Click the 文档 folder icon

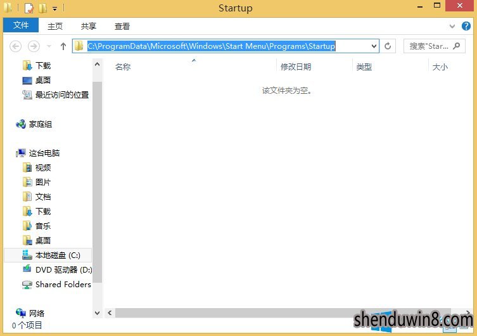pyautogui.click(x=27, y=197)
